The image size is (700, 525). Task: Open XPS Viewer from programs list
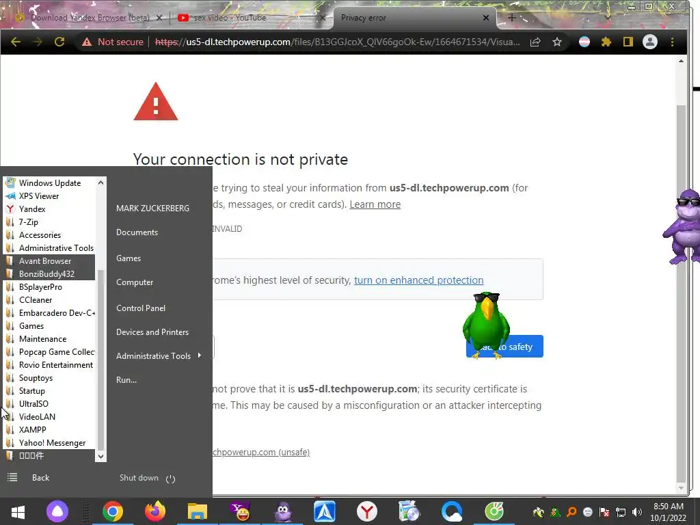(49, 196)
